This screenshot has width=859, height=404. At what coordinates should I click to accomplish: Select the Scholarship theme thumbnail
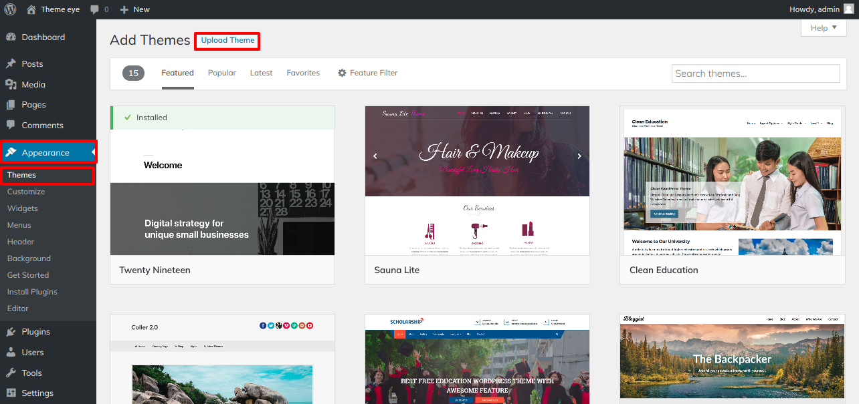[x=477, y=359]
